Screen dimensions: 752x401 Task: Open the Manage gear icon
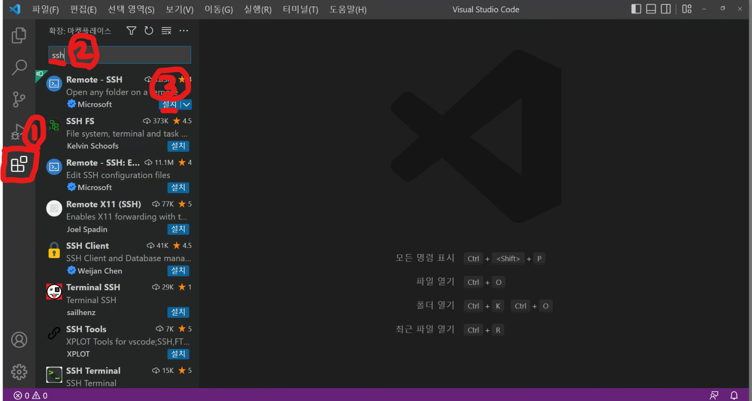19,372
